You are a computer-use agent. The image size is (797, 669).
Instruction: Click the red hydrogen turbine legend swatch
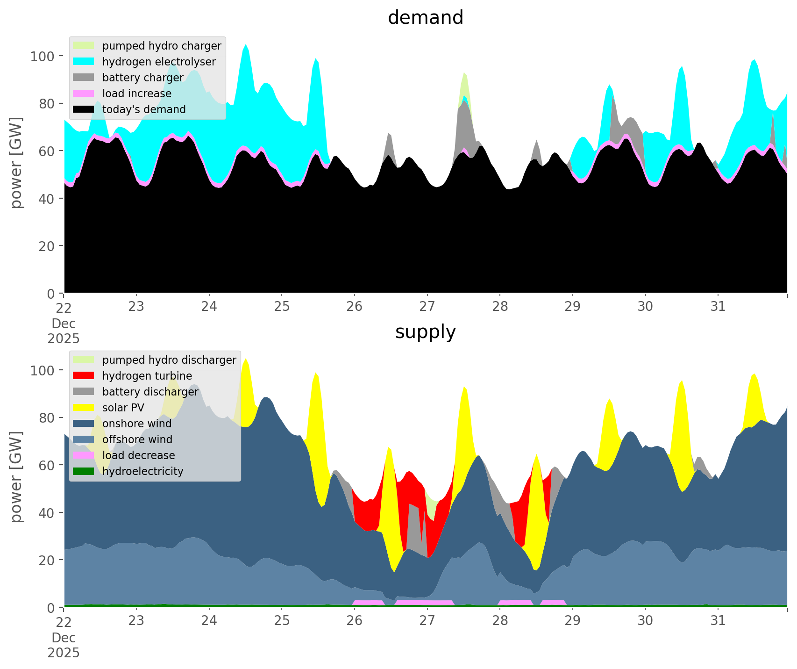coord(84,376)
